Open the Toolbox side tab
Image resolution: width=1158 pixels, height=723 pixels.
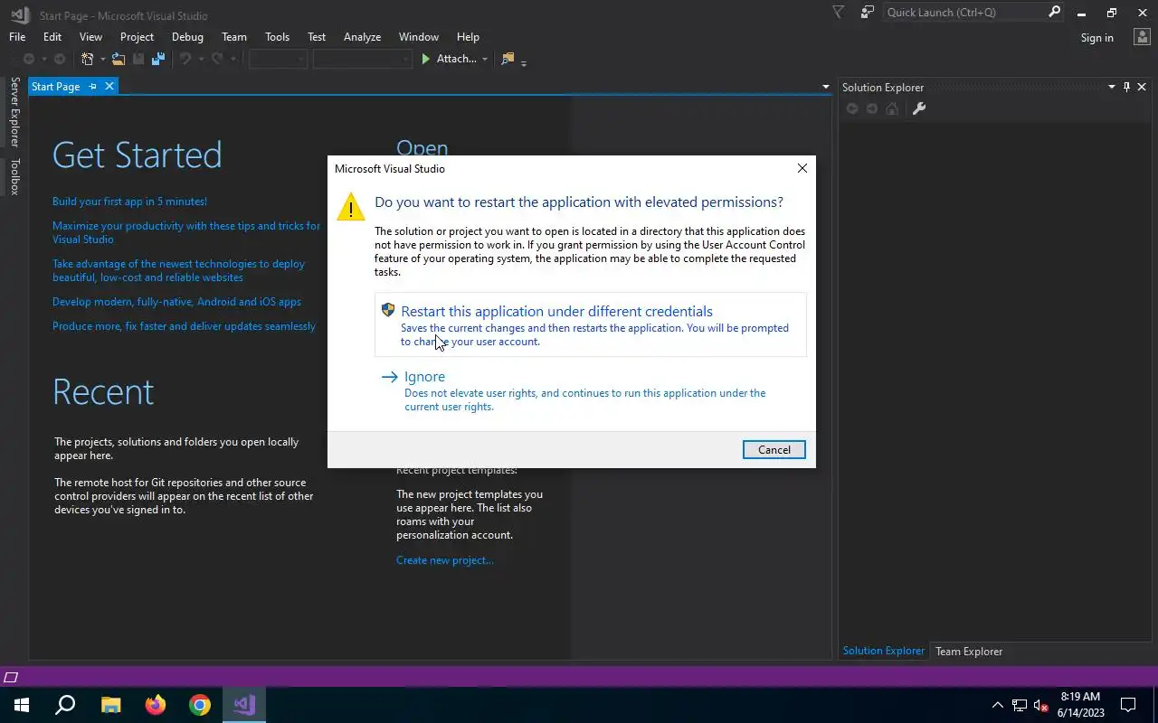click(x=14, y=176)
